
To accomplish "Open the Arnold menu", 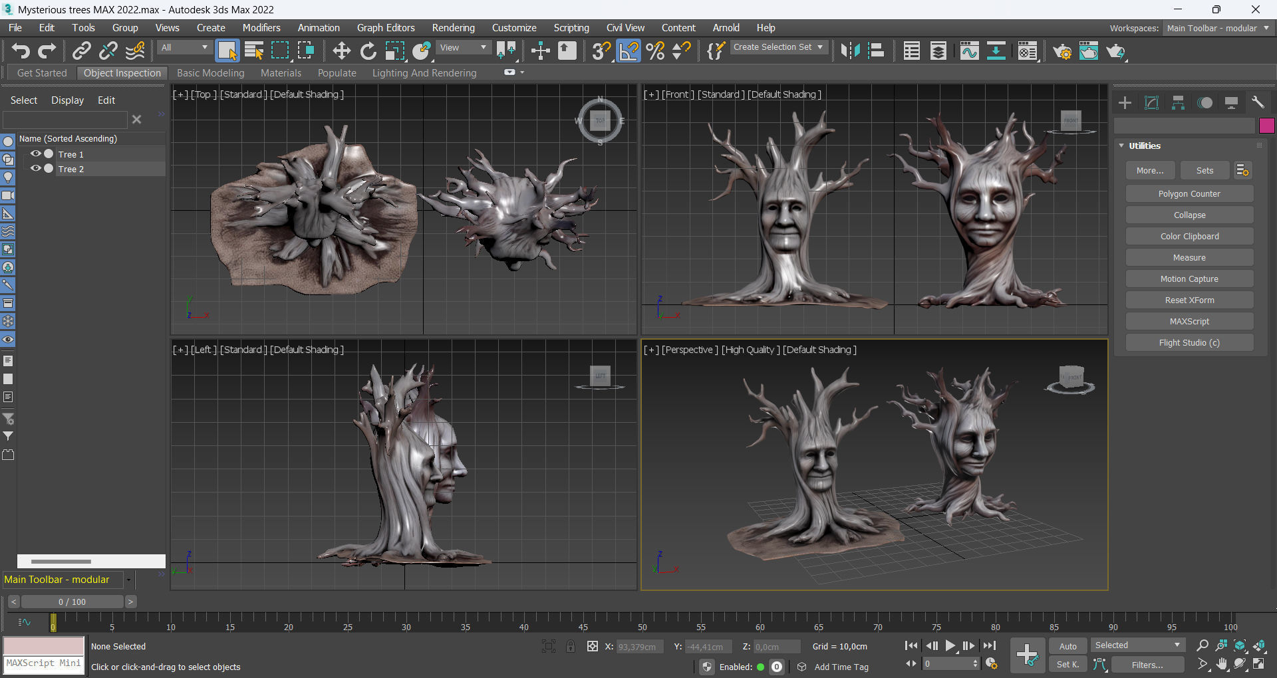I will [x=726, y=28].
